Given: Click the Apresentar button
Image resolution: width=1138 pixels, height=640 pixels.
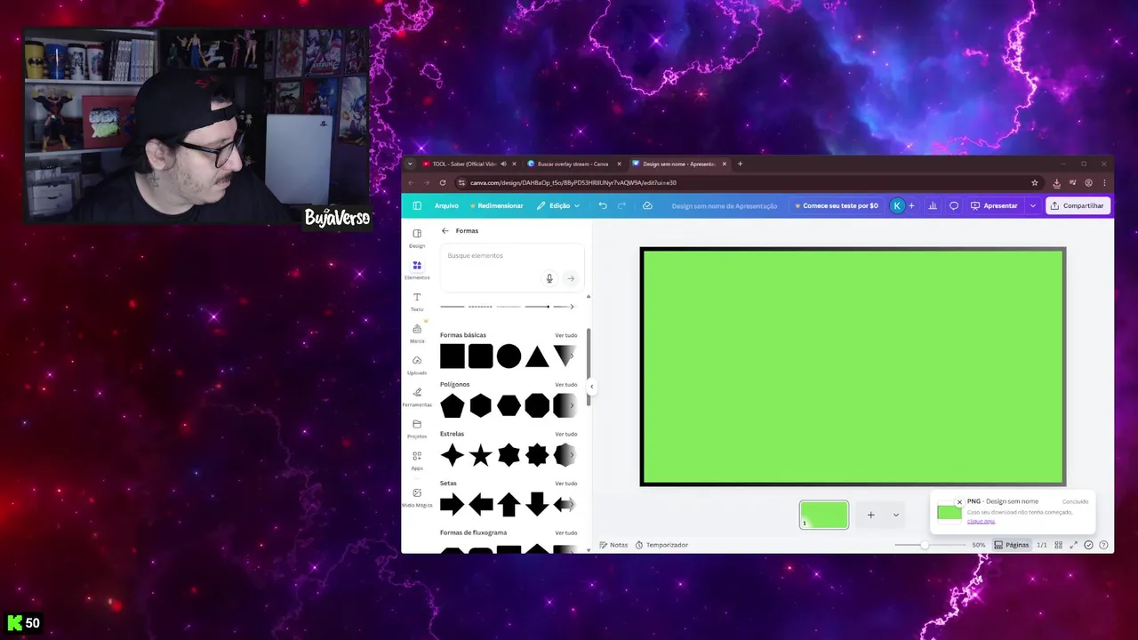Looking at the screenshot, I should [x=994, y=205].
